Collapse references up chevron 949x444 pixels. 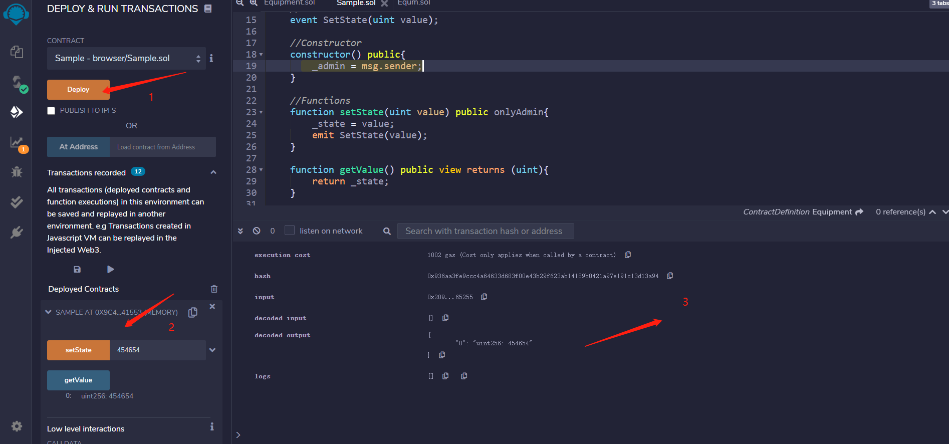pyautogui.click(x=932, y=212)
